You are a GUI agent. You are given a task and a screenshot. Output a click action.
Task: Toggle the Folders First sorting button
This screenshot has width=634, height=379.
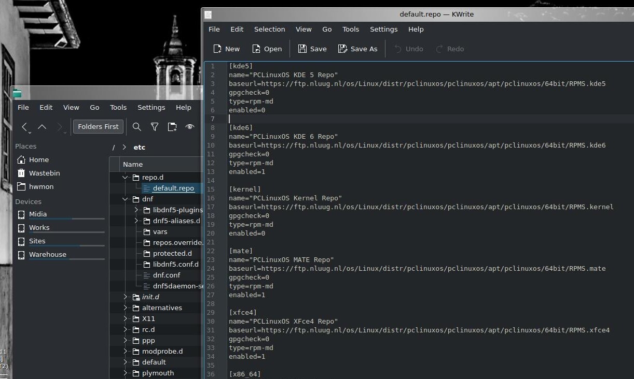point(98,127)
